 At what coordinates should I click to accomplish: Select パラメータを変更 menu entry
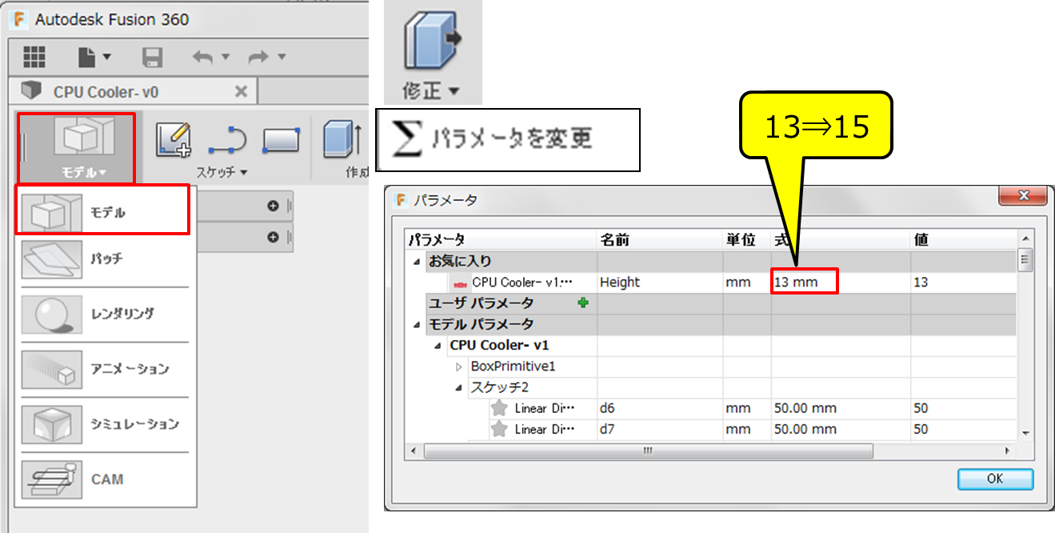click(x=508, y=140)
